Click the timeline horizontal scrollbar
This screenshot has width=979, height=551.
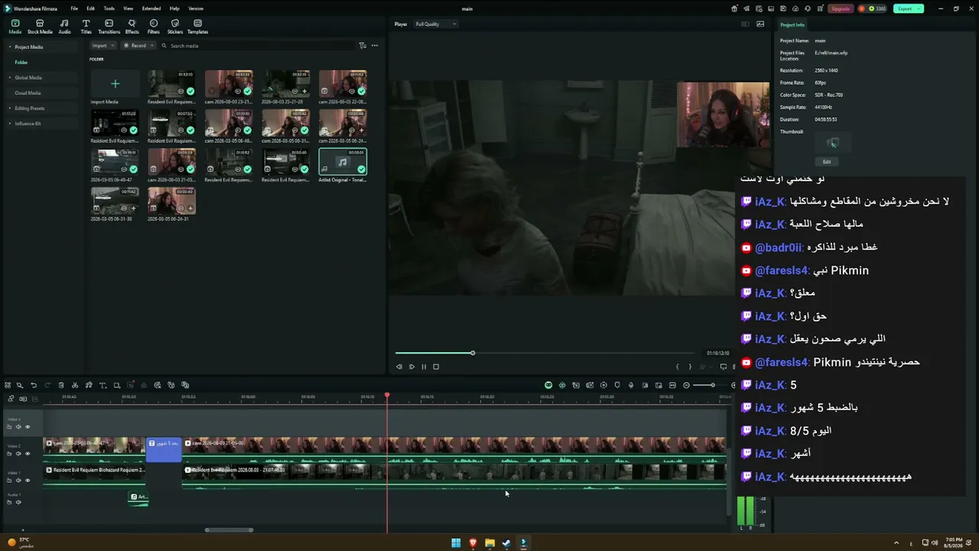coord(229,530)
